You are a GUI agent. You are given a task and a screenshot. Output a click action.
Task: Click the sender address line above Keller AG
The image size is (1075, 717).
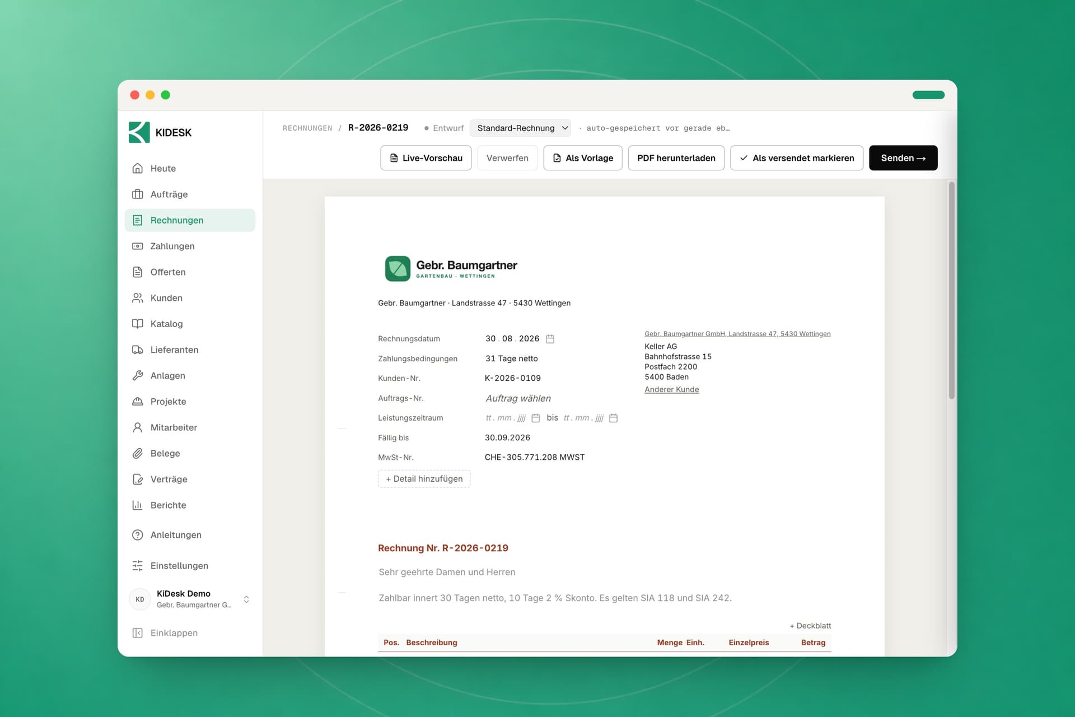tap(737, 334)
